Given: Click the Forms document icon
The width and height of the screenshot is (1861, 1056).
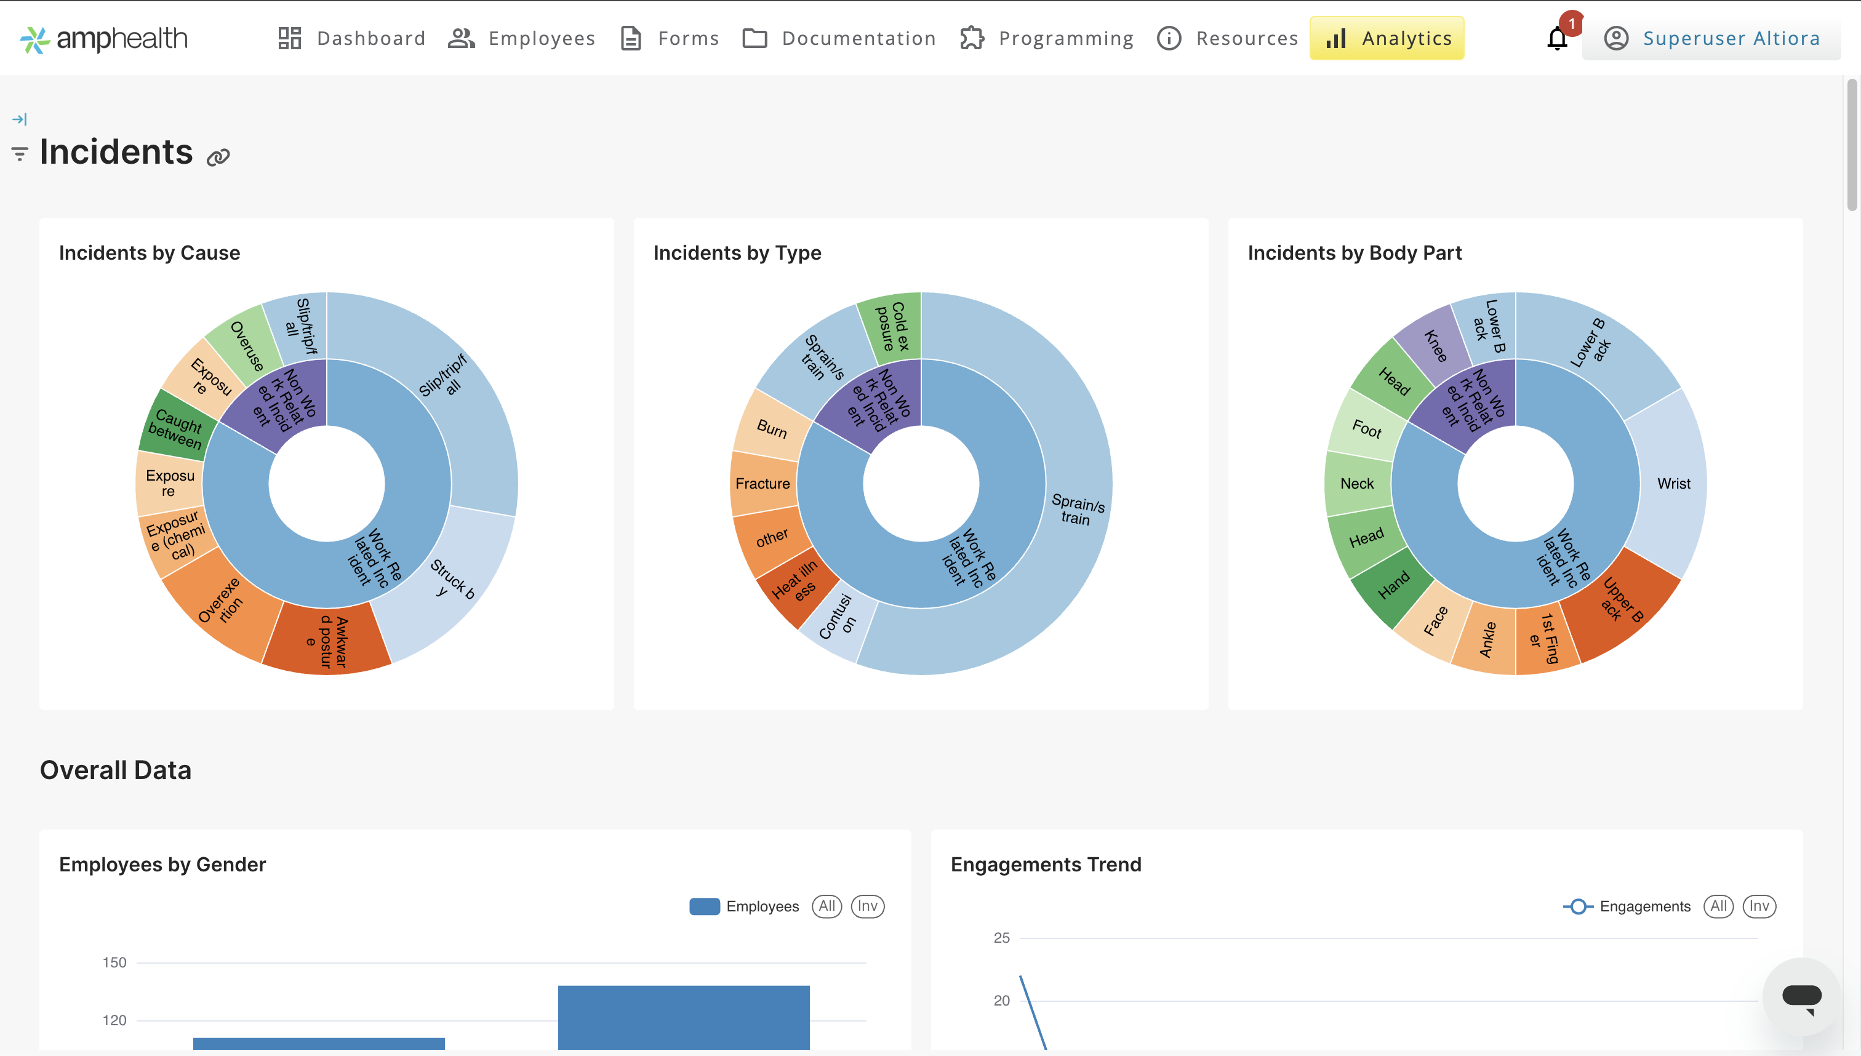Looking at the screenshot, I should [x=631, y=38].
